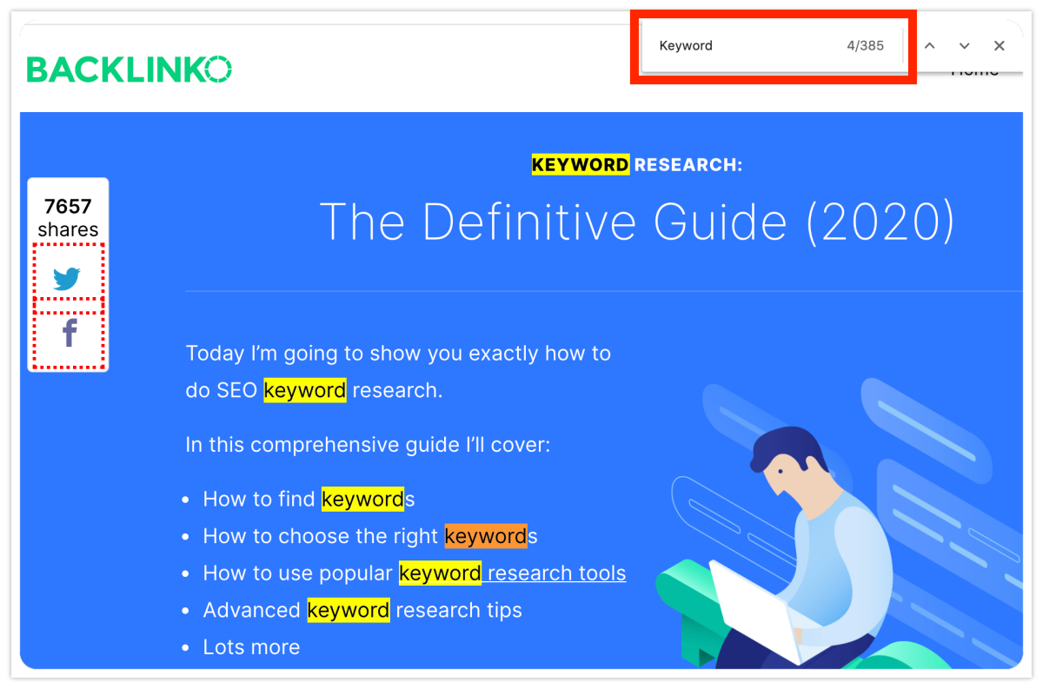Click the "KEYWORD RESEARCH:" heading label
Viewport: 1043px width, 689px height.
click(637, 164)
